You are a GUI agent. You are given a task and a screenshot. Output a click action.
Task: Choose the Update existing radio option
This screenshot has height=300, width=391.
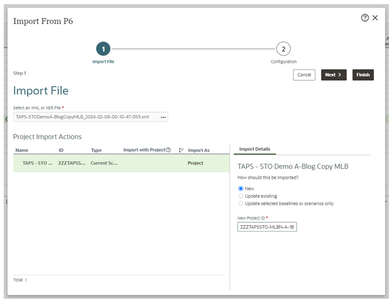pyautogui.click(x=241, y=196)
